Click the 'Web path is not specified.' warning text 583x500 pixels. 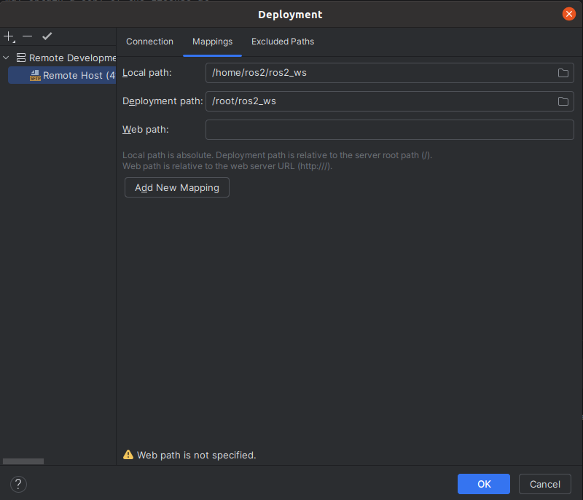(x=196, y=455)
